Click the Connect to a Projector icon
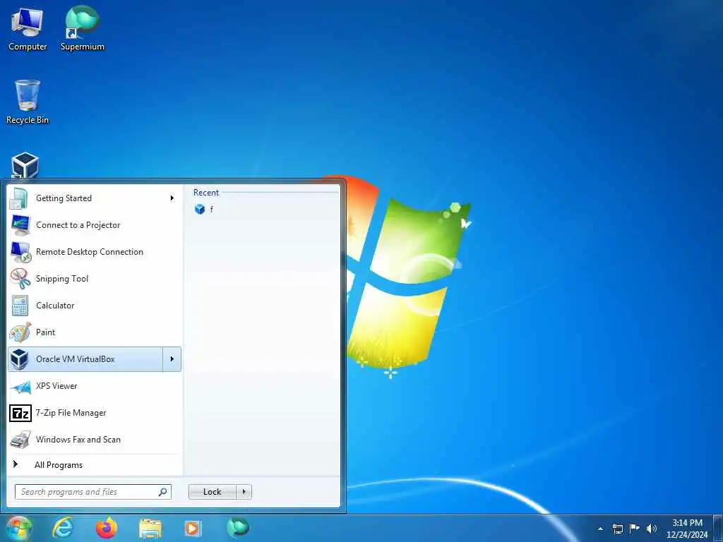This screenshot has width=723, height=542. [20, 225]
